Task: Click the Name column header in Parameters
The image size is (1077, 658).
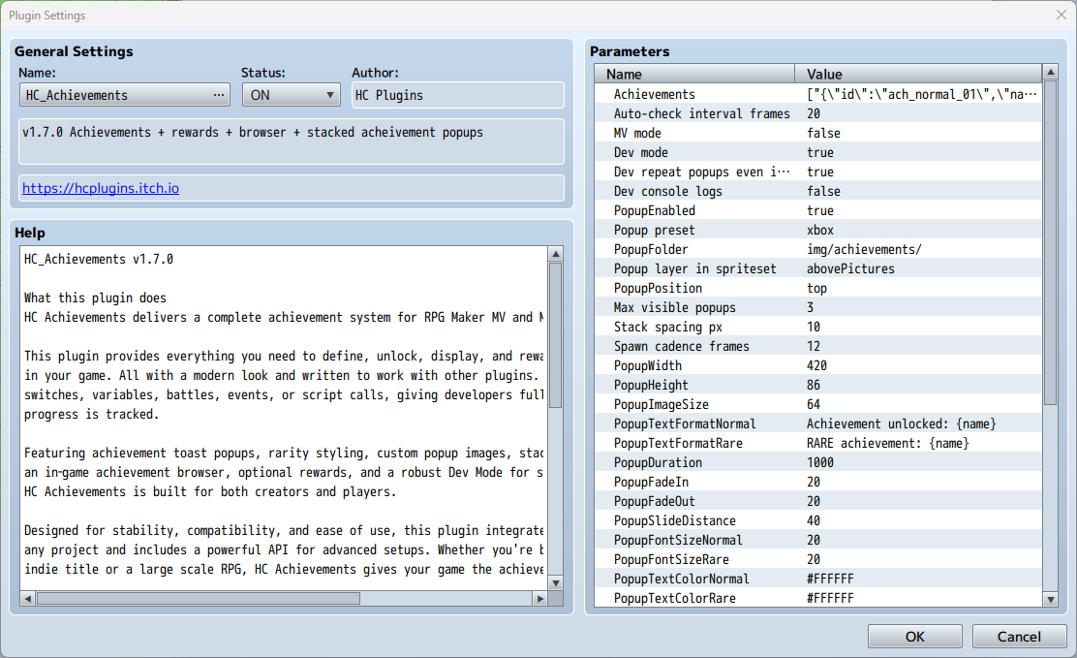Action: point(694,74)
